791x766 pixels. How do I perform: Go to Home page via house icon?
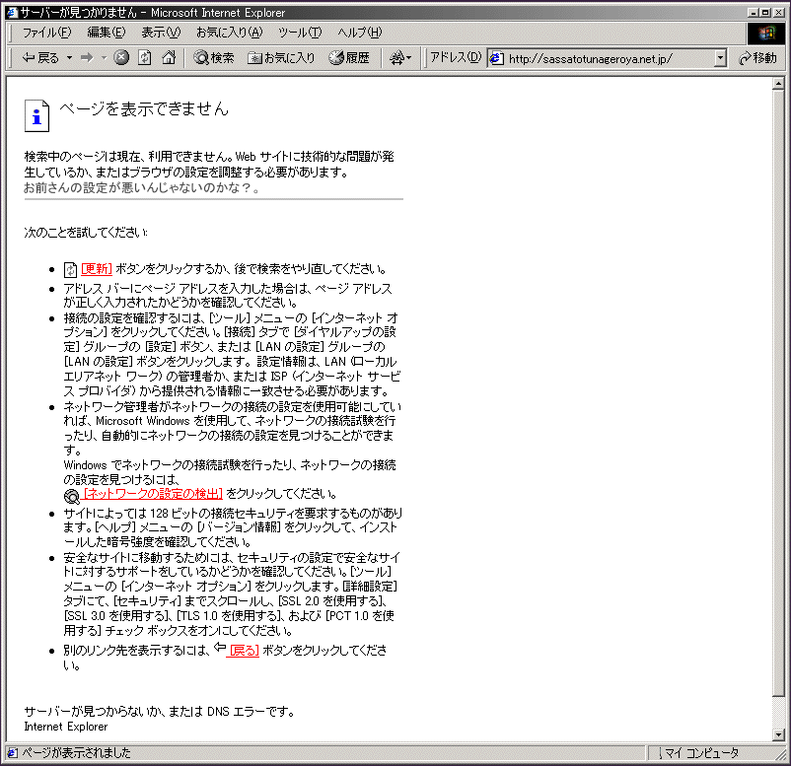click(169, 58)
